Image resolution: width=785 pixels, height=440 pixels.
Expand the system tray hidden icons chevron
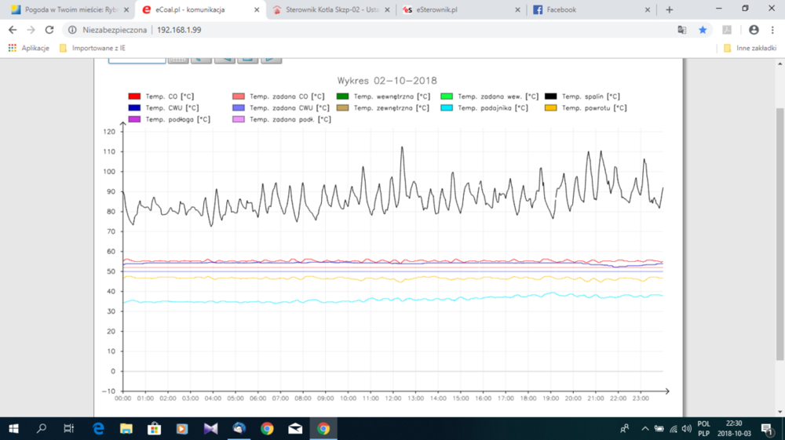[644, 428]
